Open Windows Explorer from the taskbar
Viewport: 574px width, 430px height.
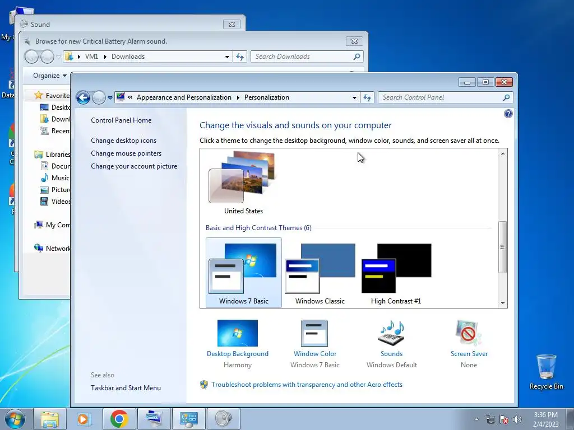pos(49,419)
